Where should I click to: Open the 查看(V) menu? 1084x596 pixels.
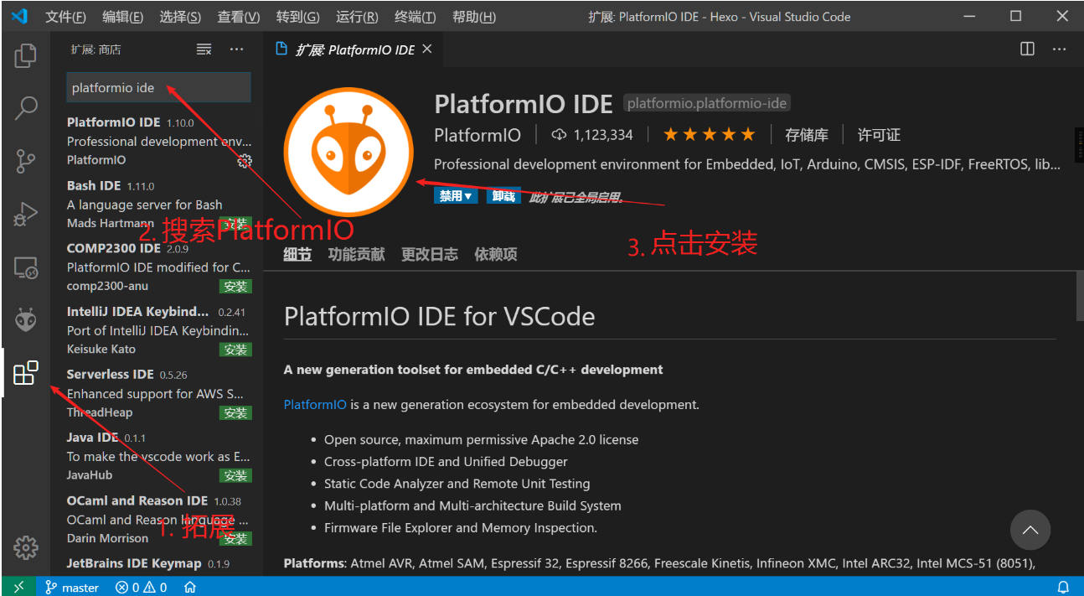coord(238,17)
